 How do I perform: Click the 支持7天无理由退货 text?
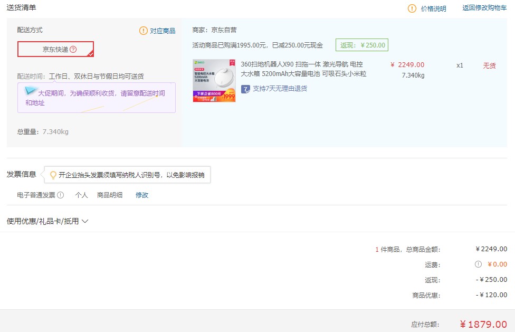click(x=280, y=89)
